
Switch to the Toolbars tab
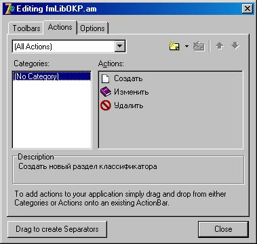point(26,28)
